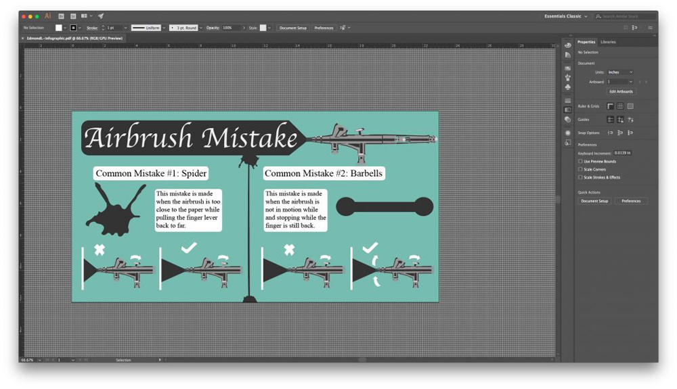Click the GPU Performance rocket icon

tap(101, 16)
